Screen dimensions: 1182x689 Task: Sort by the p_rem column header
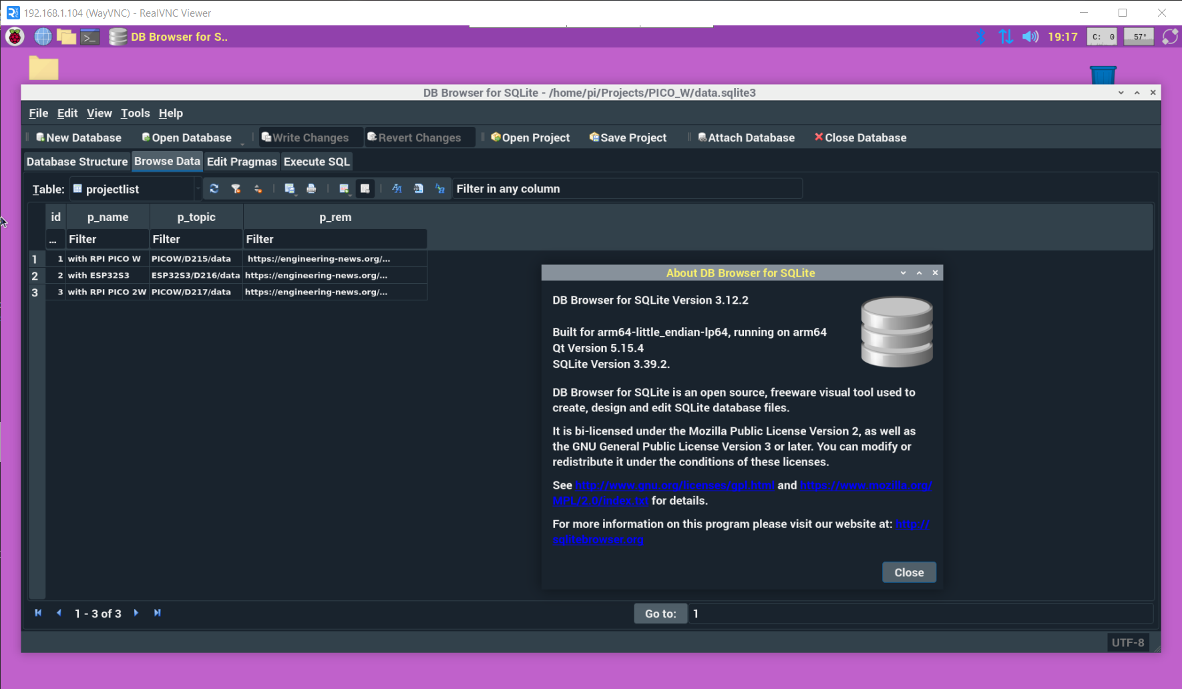(335, 217)
